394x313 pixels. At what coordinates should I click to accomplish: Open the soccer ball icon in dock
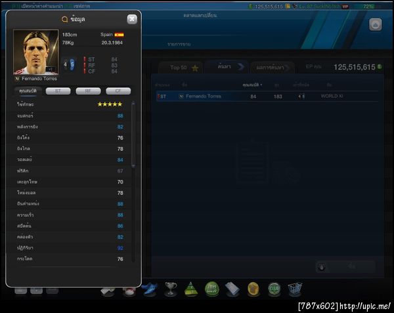coord(129,291)
